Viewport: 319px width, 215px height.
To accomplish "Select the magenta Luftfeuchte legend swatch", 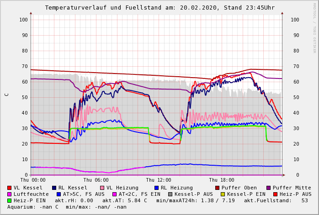I will (10, 194).
